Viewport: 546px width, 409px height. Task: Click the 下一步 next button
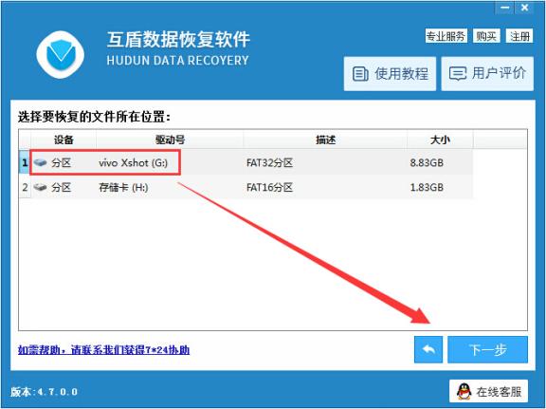tap(487, 349)
